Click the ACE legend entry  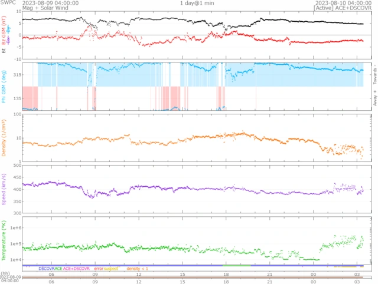[58, 268]
